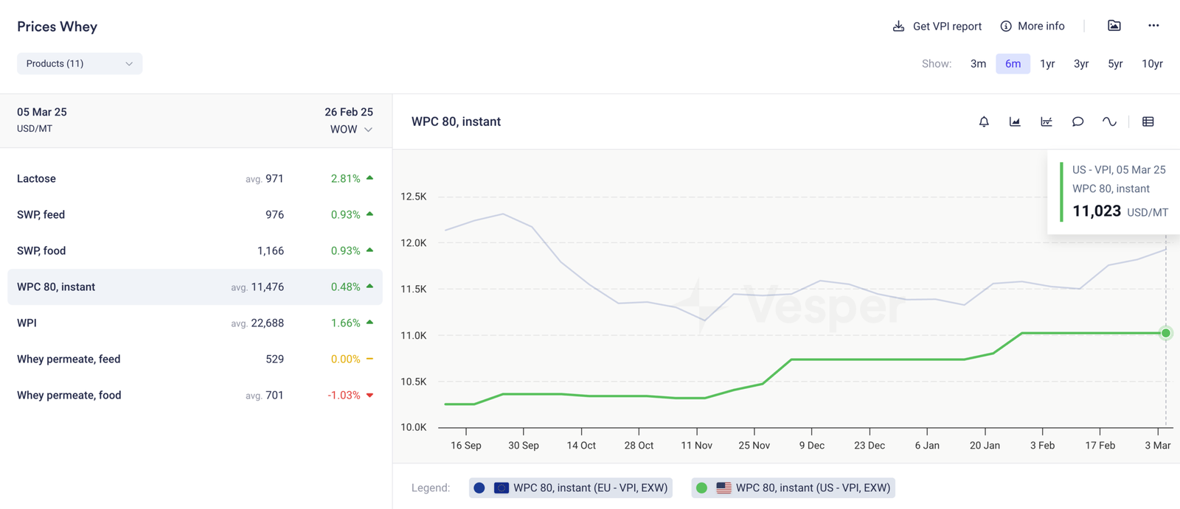Click the line chart comparison icon
This screenshot has width=1180, height=509.
point(1047,122)
